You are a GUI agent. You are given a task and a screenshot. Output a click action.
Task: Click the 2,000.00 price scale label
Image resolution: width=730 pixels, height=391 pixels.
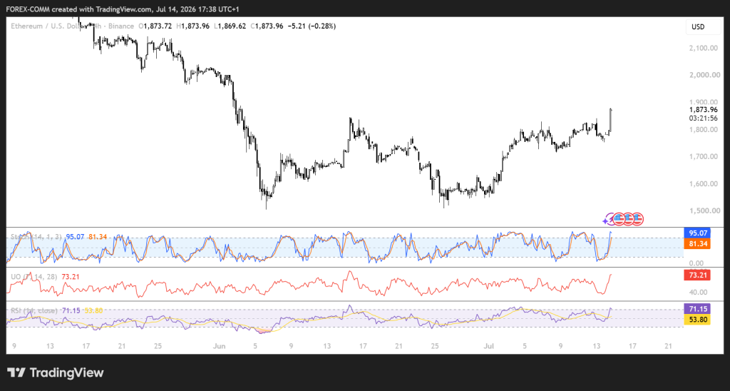tap(703, 75)
